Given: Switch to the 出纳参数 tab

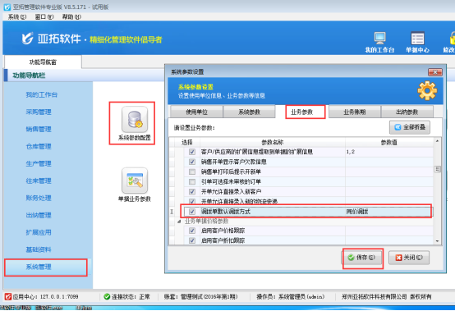Looking at the screenshot, I should (407, 112).
